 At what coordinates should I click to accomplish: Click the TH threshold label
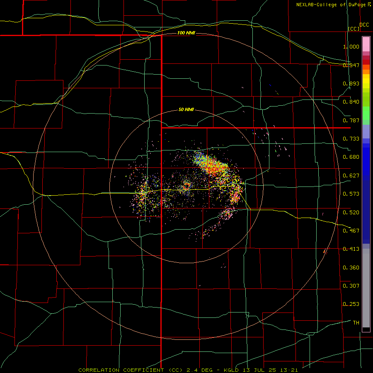[356, 323]
